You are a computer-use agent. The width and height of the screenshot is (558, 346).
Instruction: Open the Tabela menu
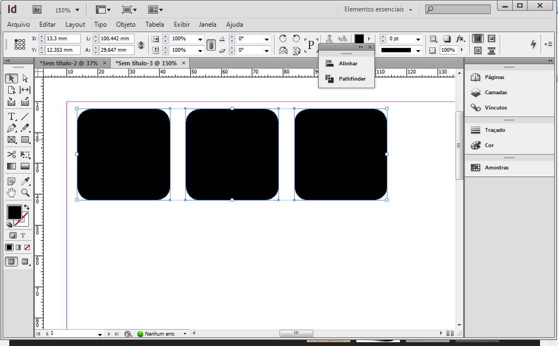(x=154, y=24)
